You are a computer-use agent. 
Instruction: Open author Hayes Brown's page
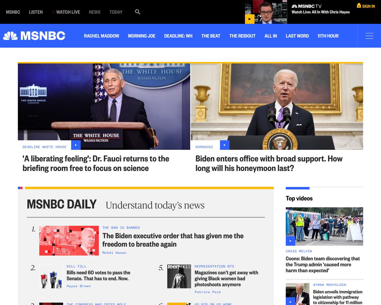79,286
